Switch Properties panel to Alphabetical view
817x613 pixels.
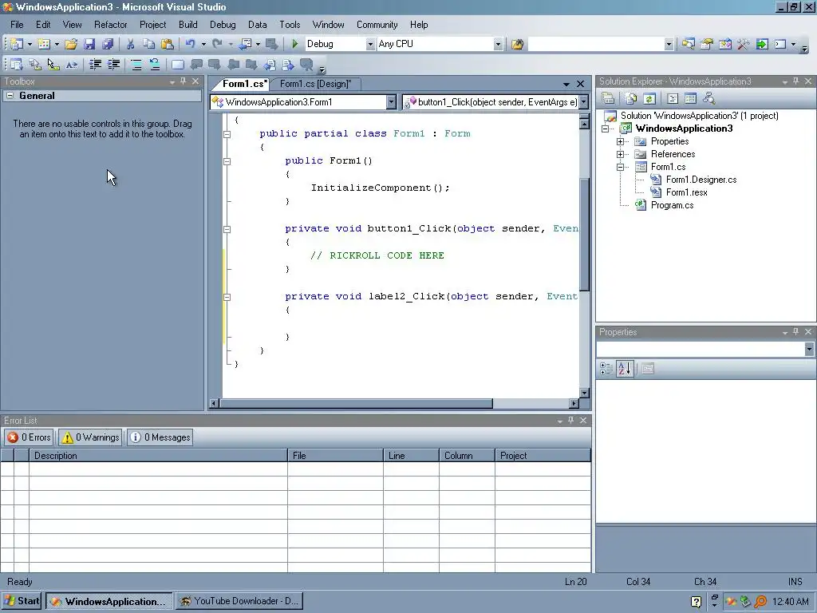625,369
